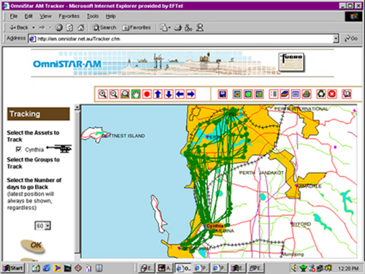Click the volume speaker tray icon
365x274 pixels.
(x=294, y=268)
